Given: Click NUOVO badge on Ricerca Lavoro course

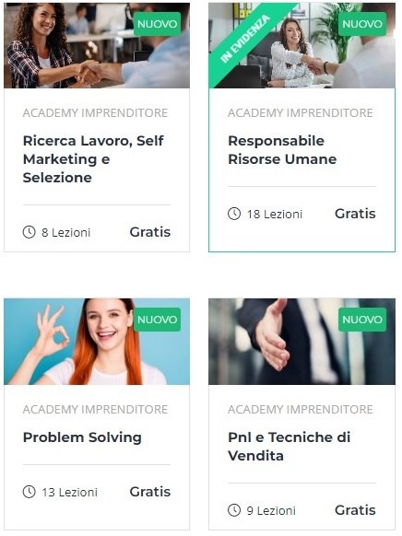Looking at the screenshot, I should (157, 24).
